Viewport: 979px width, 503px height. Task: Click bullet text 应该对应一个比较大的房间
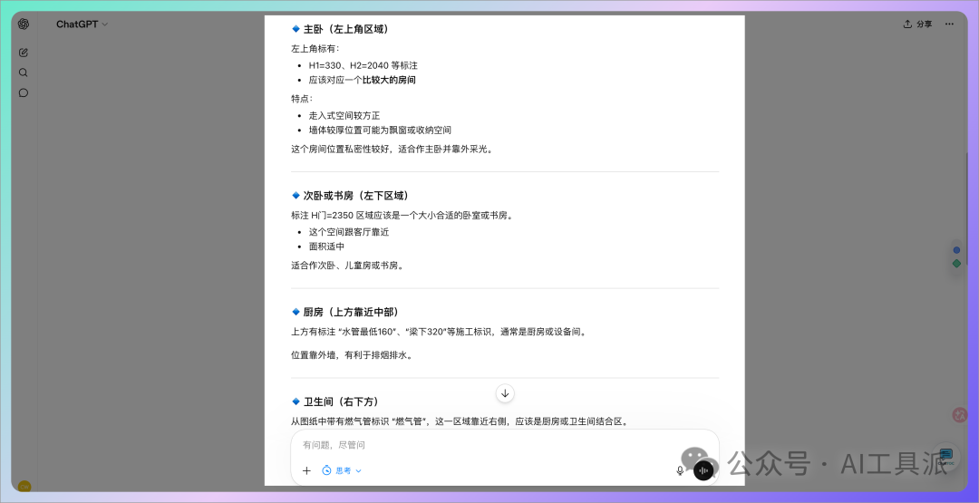click(x=362, y=80)
